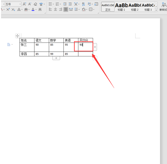Open the Chinese text layout (A arrows) tool
This screenshot has width=167, height=164.
tap(76, 4)
